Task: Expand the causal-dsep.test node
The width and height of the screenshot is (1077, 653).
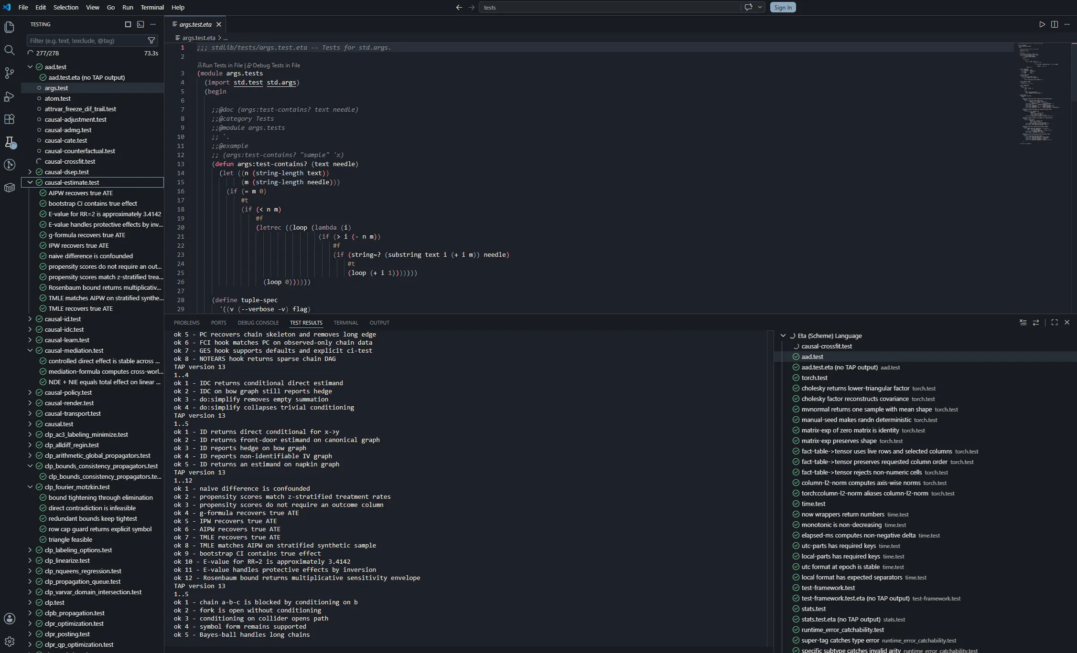Action: click(x=30, y=172)
